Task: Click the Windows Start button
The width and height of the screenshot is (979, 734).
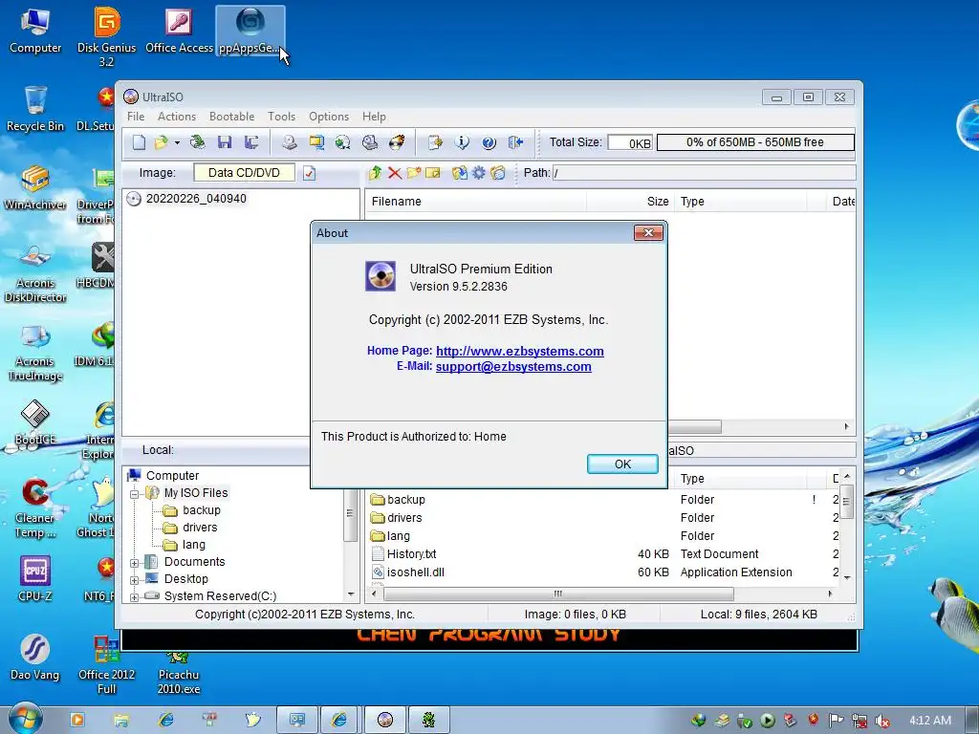Action: [x=25, y=719]
